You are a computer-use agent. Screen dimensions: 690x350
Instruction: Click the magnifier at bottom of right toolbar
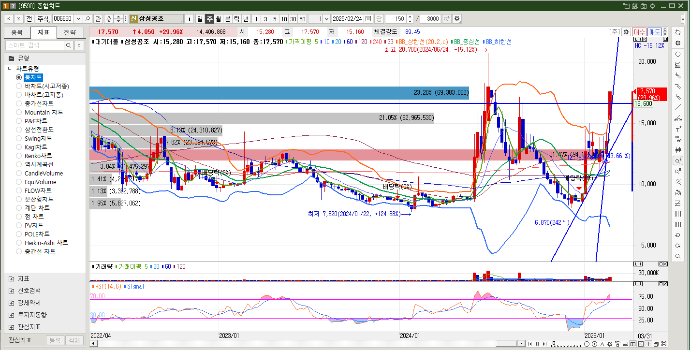point(678,256)
